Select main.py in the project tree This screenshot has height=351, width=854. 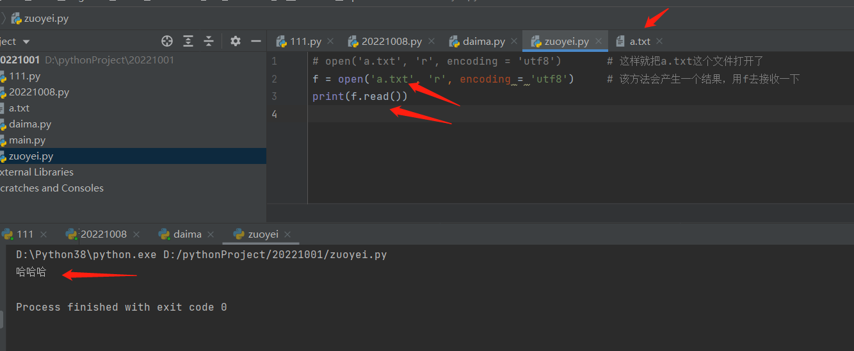tap(27, 140)
